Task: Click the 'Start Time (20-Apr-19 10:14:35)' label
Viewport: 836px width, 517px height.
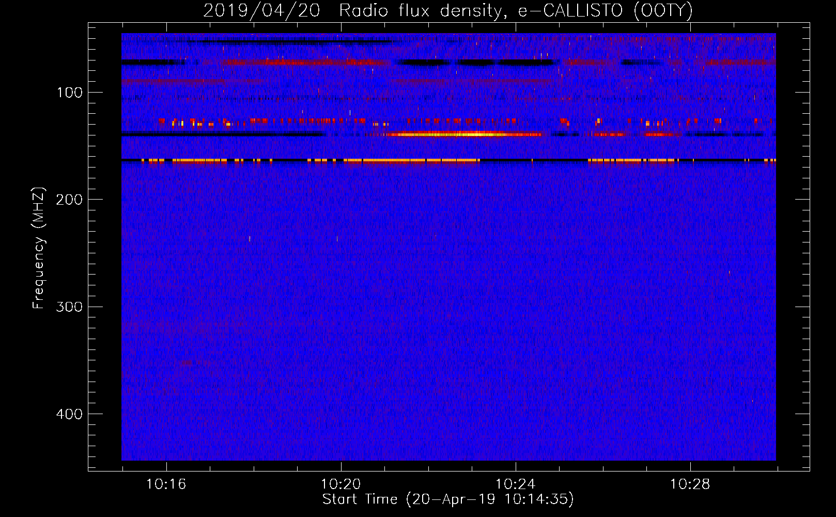Action: pyautogui.click(x=448, y=499)
